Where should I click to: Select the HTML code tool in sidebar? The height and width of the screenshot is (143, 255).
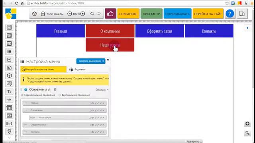(x=9, y=100)
